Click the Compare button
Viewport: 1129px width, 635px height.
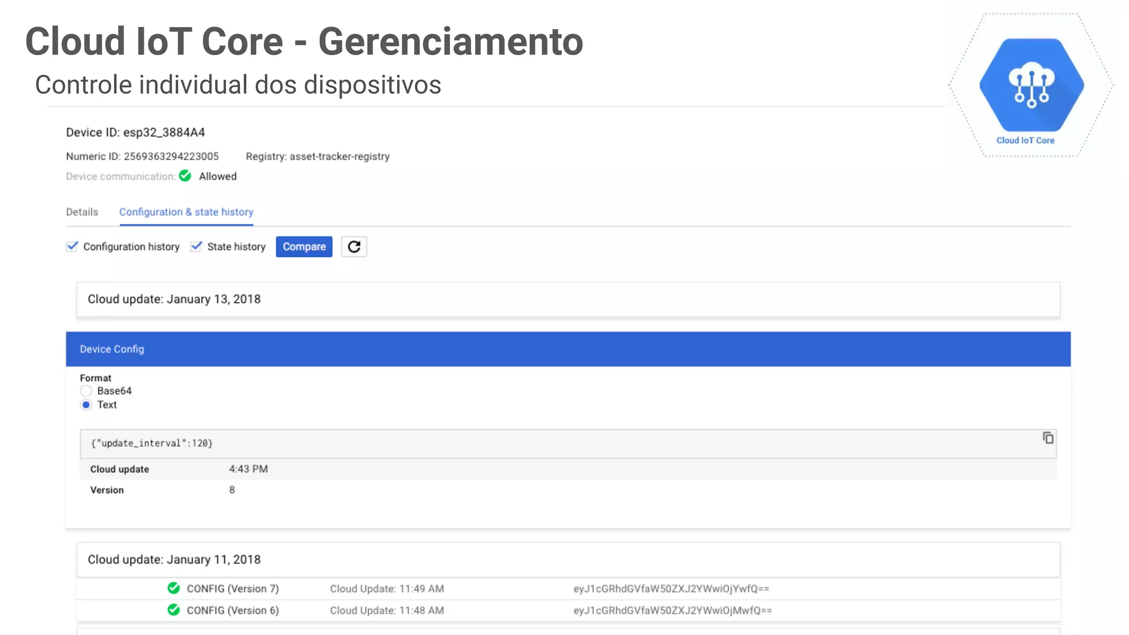click(304, 246)
